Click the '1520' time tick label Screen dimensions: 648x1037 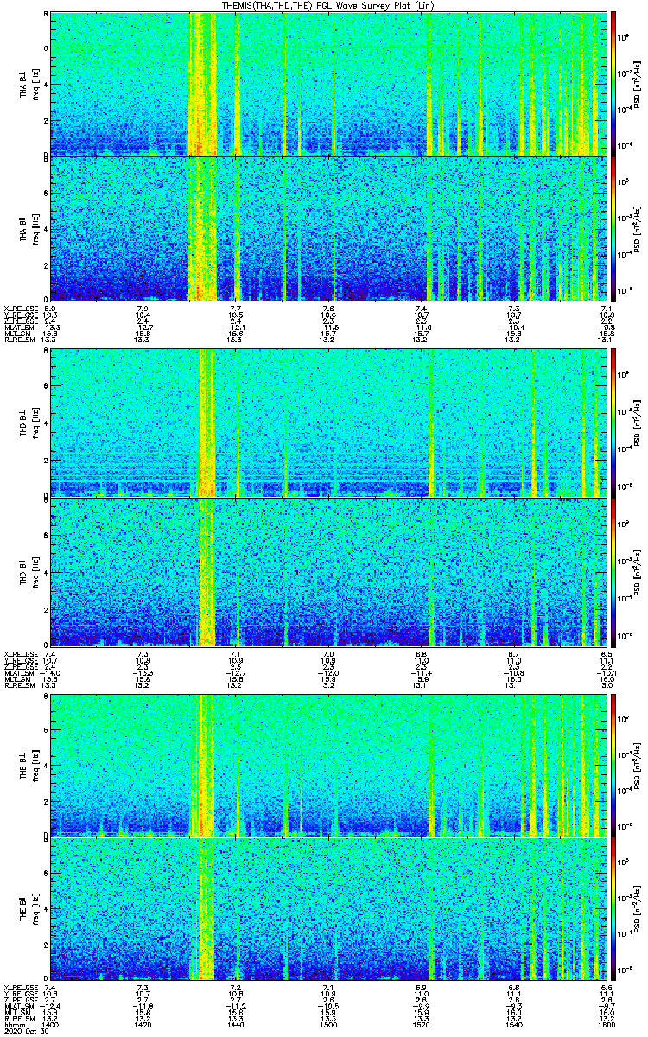tap(421, 1023)
